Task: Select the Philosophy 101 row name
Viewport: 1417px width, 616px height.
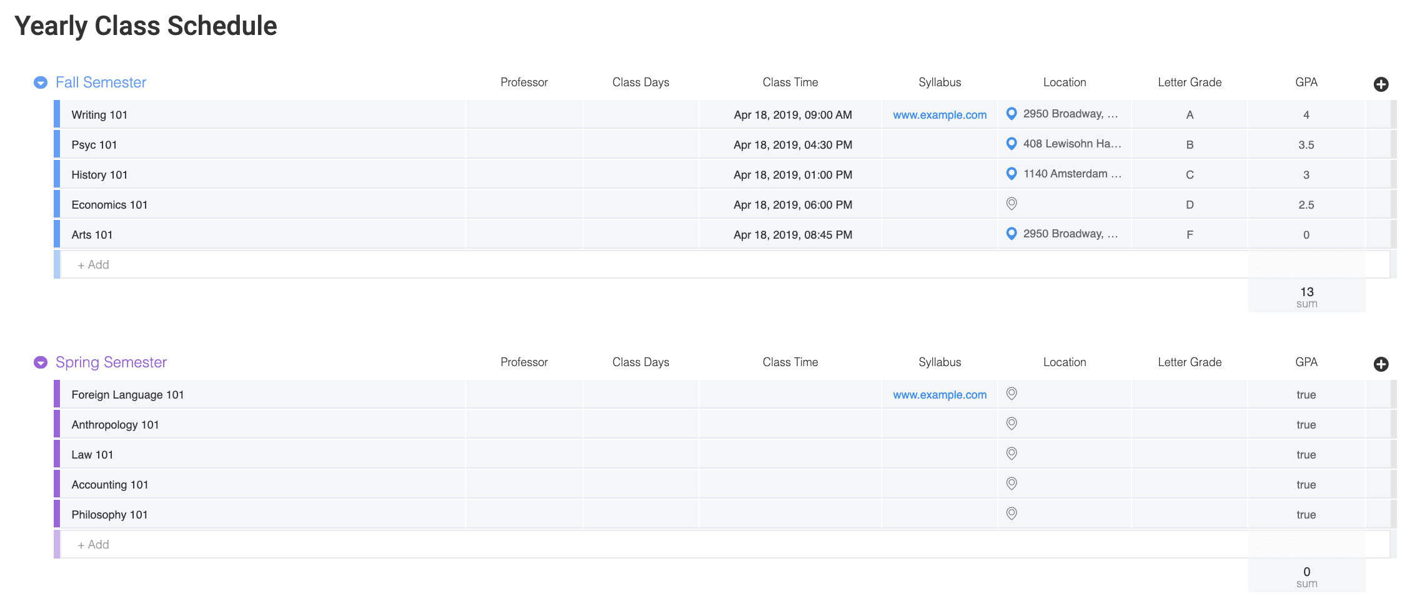Action: (x=109, y=515)
